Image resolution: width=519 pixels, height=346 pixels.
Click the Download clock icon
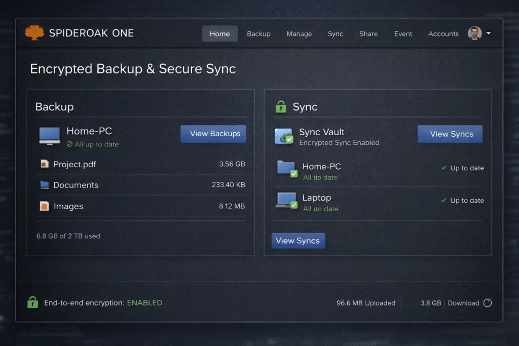[488, 302]
